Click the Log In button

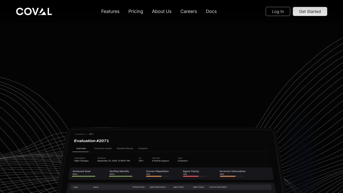click(x=278, y=11)
